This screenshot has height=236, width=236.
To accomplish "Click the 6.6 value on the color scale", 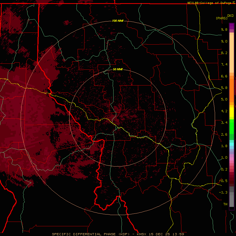I will click(x=224, y=76).
